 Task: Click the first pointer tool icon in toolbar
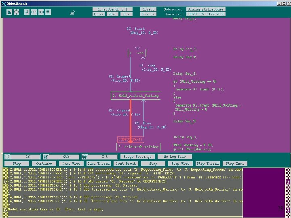pyautogui.click(x=9, y=12)
